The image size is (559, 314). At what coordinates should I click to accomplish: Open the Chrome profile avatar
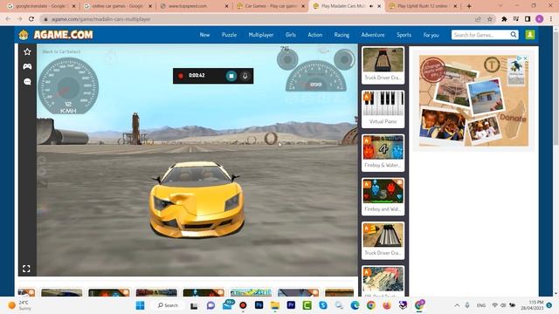tap(540, 19)
